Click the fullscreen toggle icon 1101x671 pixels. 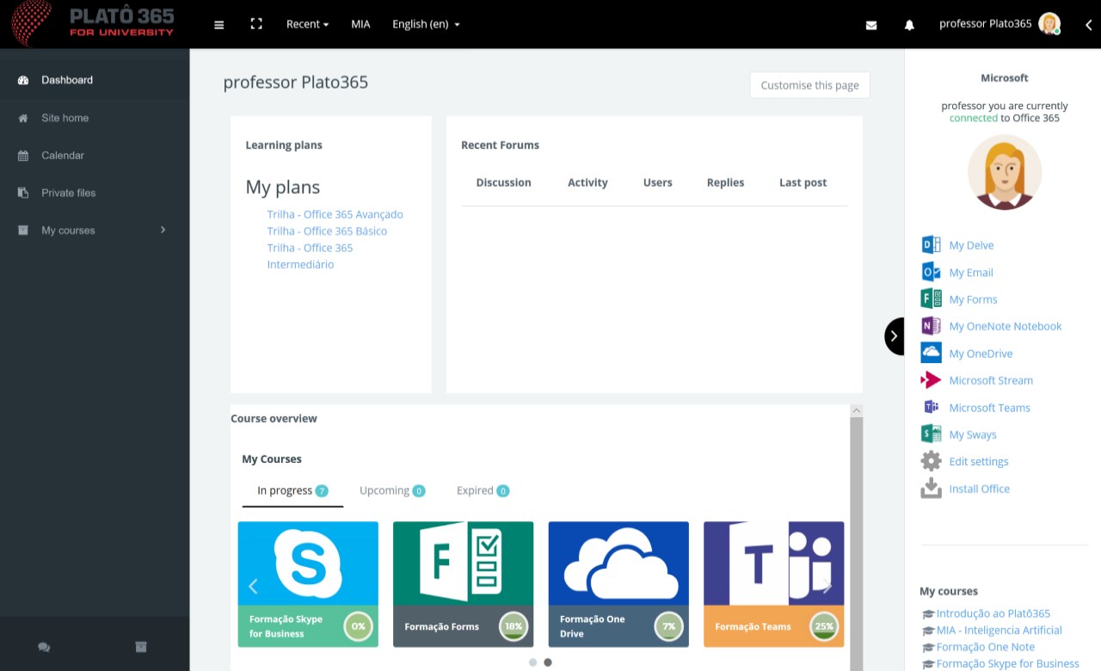coord(256,24)
